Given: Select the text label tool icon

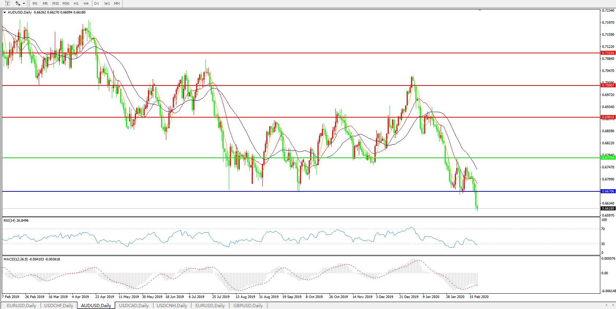Looking at the screenshot, I should click(7, 3).
